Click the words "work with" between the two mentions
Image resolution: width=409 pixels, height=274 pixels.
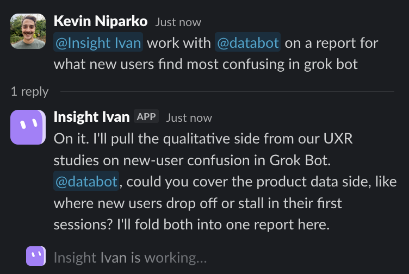coord(179,42)
